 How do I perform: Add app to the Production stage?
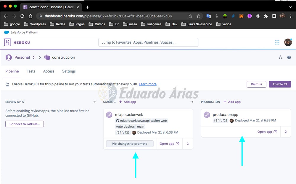point(232,102)
